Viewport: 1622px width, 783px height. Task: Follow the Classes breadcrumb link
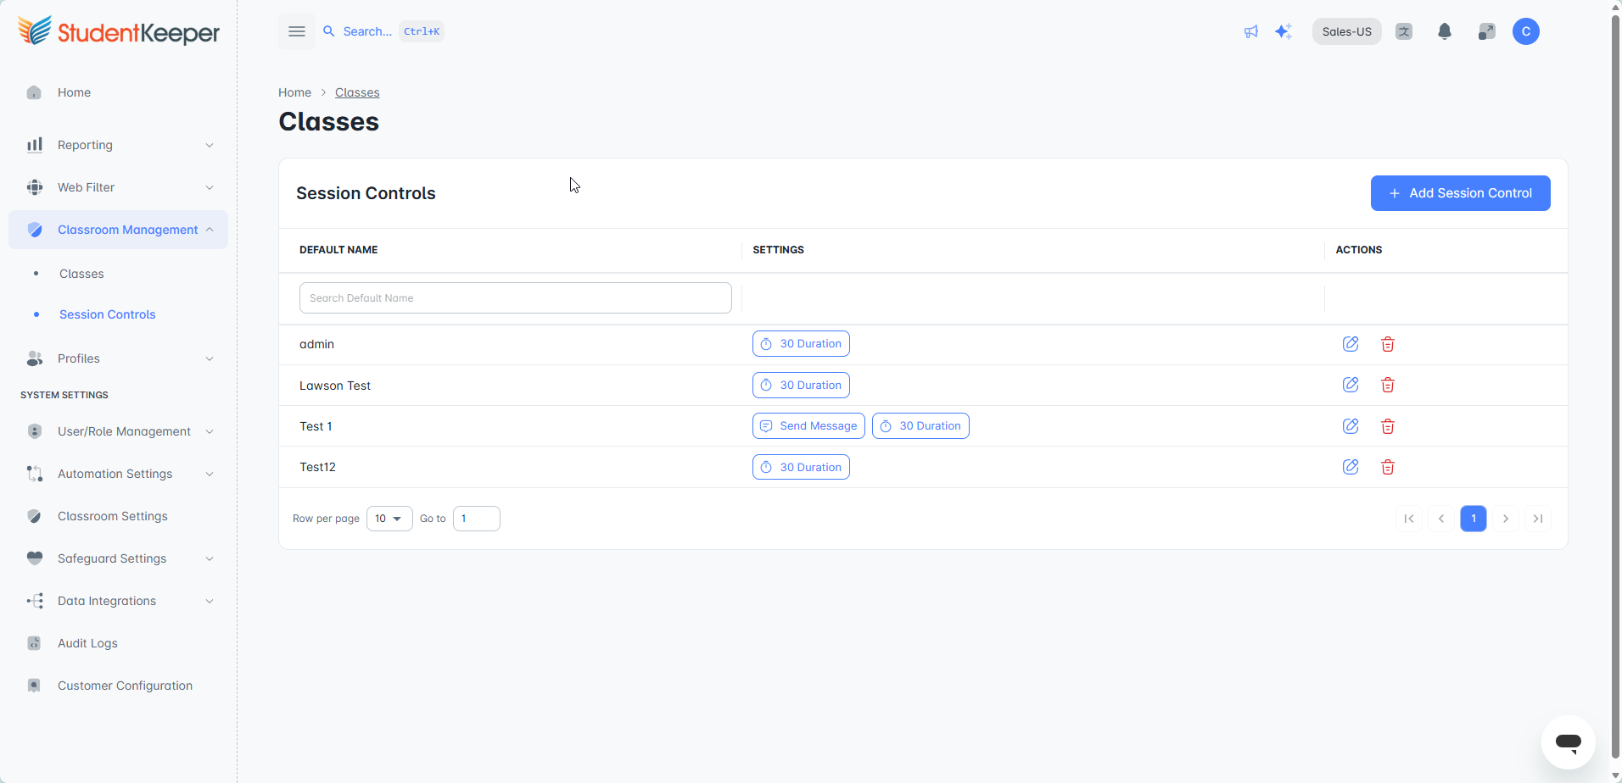click(x=357, y=92)
